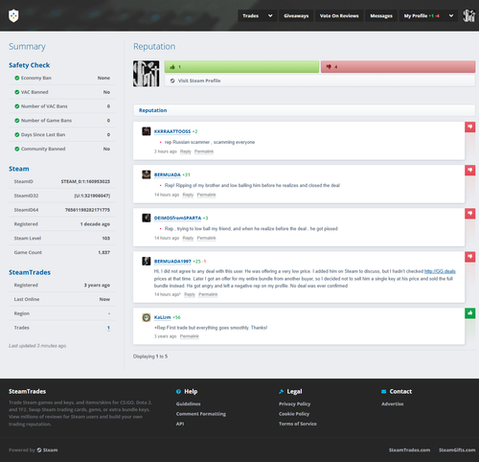Viewport: 479px width, 462px height.
Task: Click positive thumbs-up flag on KaLizm review
Action: (x=470, y=313)
